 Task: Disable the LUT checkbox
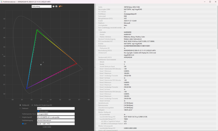(x=23, y=123)
